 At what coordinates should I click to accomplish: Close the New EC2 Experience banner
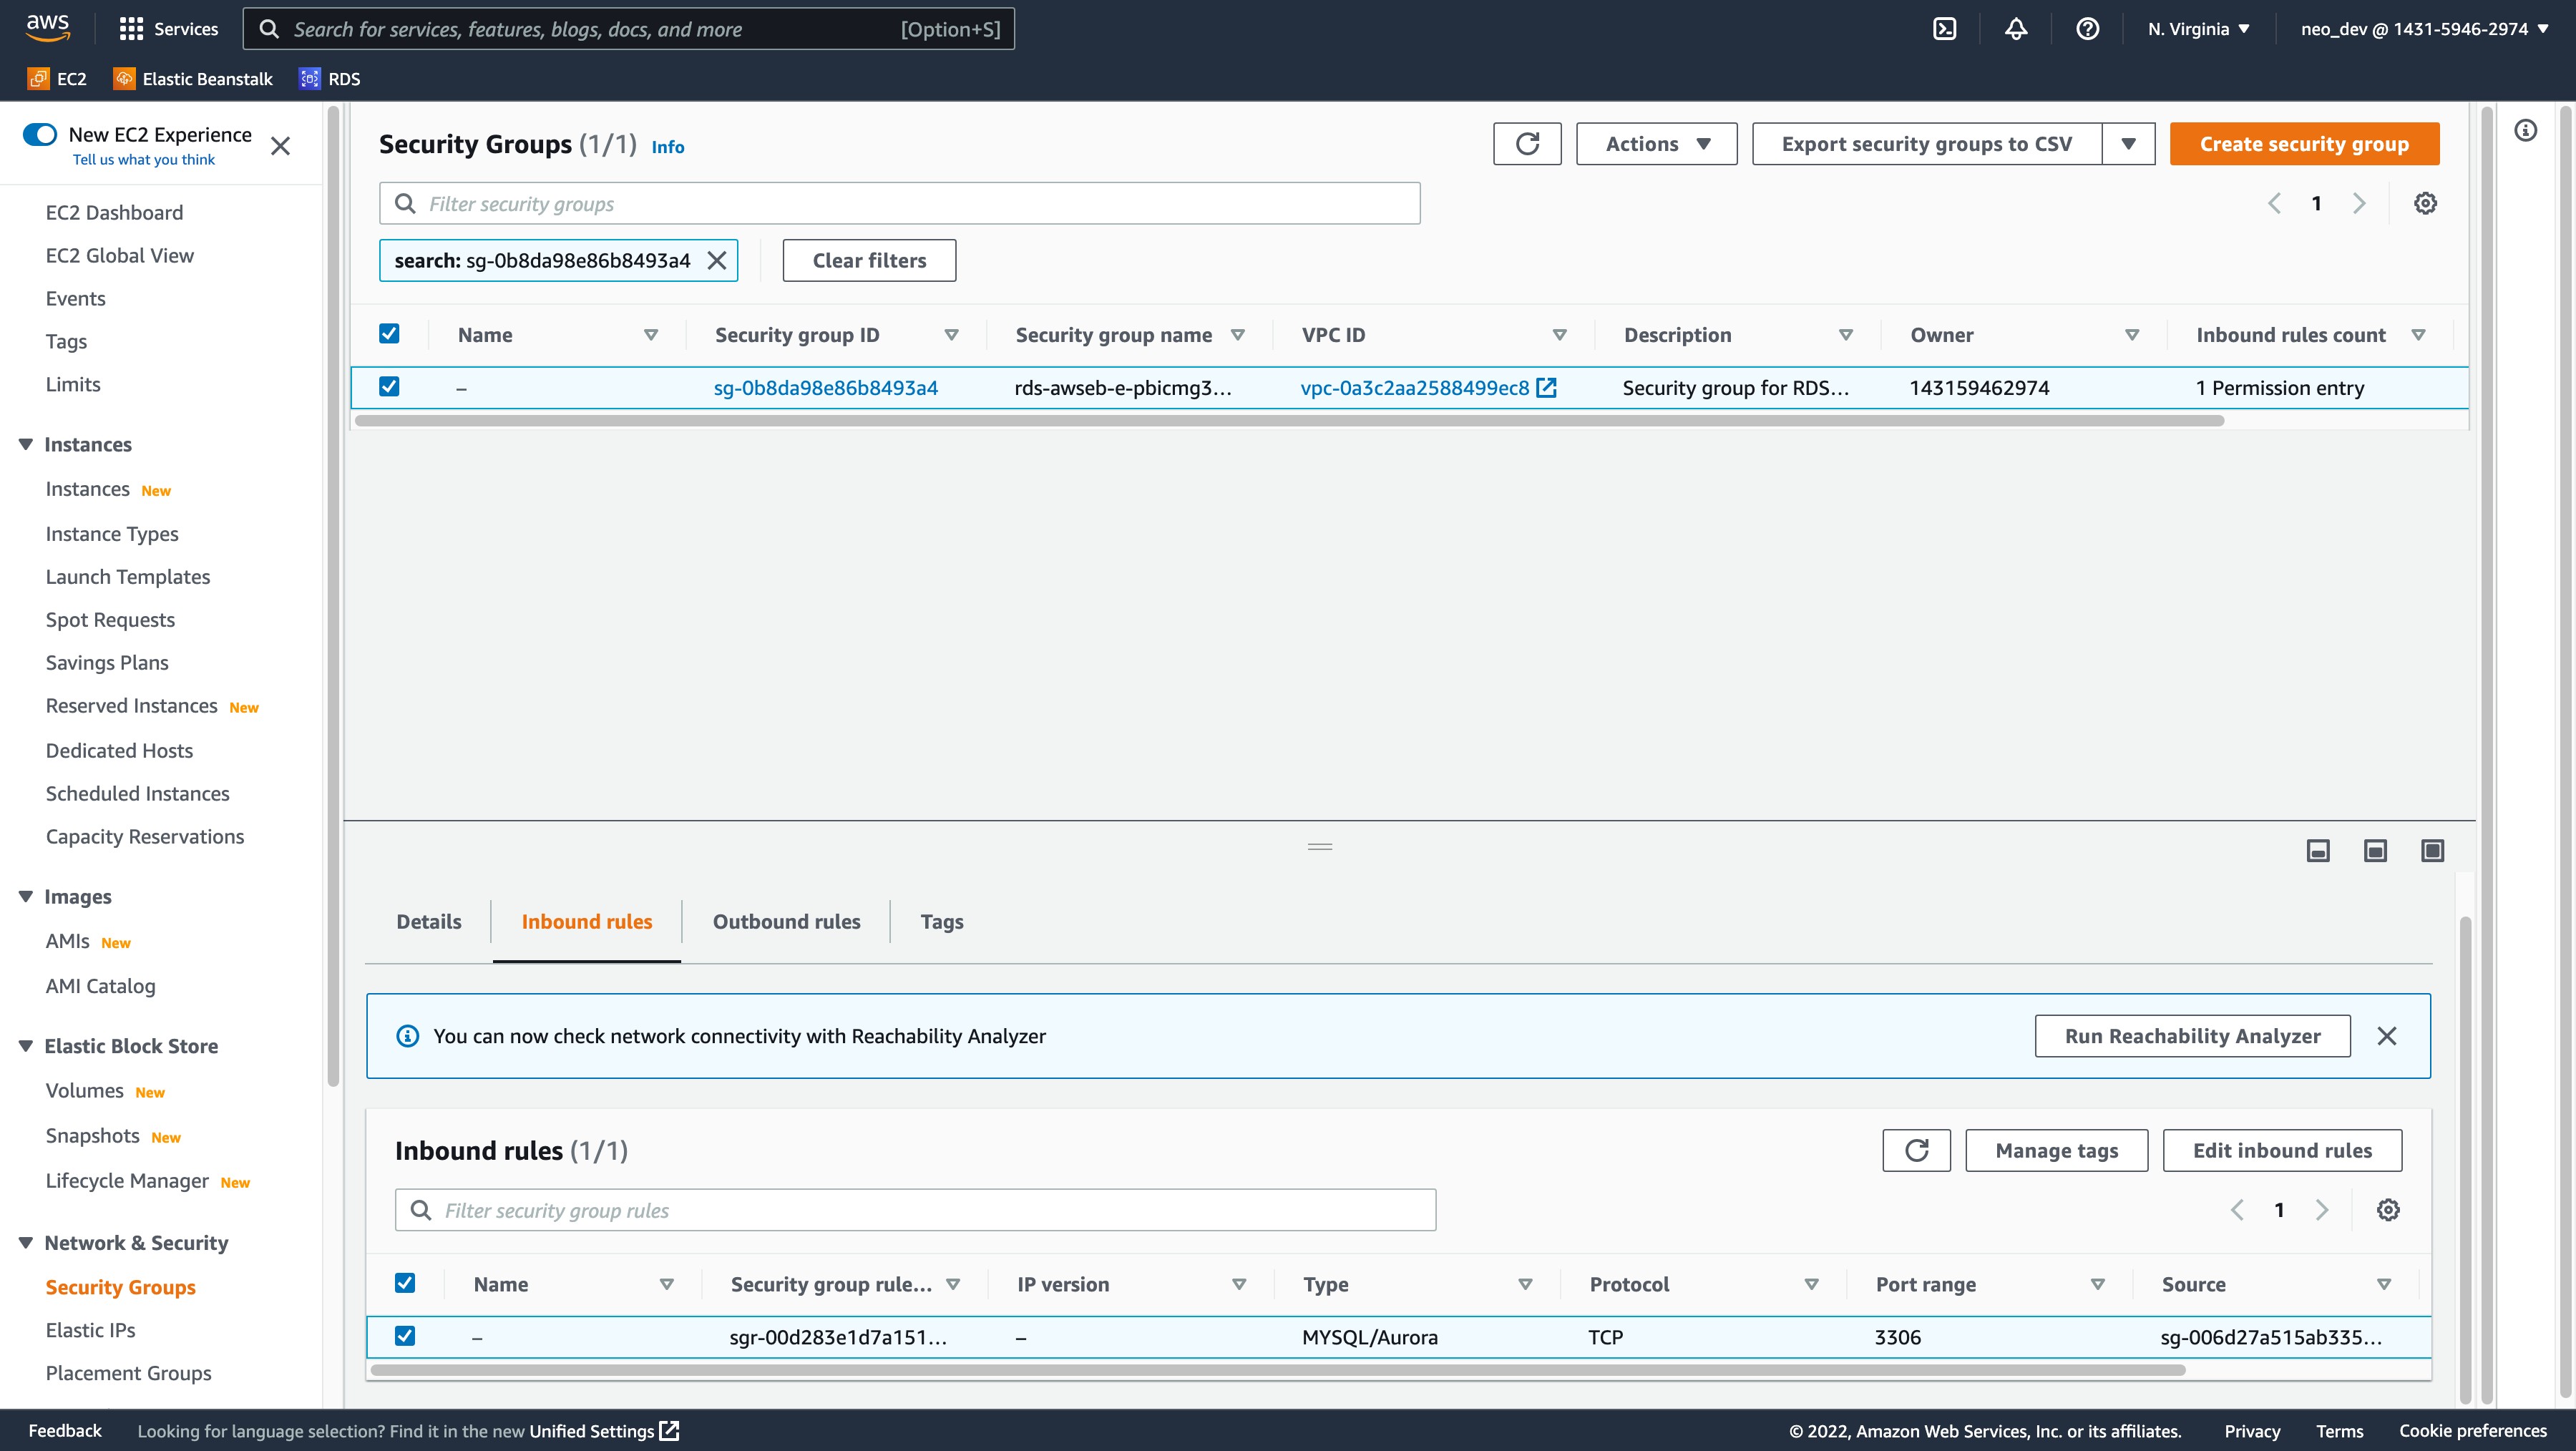281,146
